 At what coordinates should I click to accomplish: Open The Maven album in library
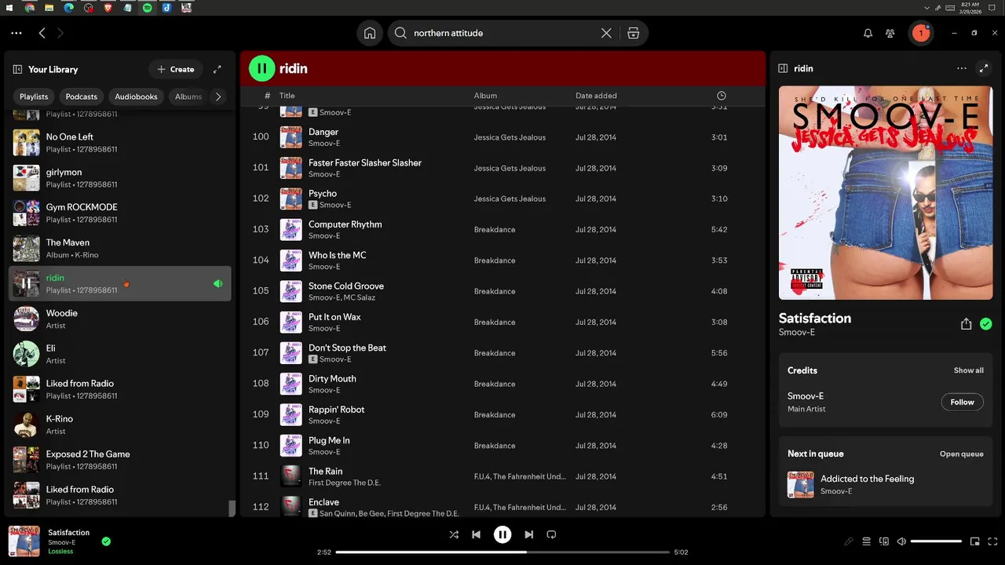pyautogui.click(x=120, y=248)
